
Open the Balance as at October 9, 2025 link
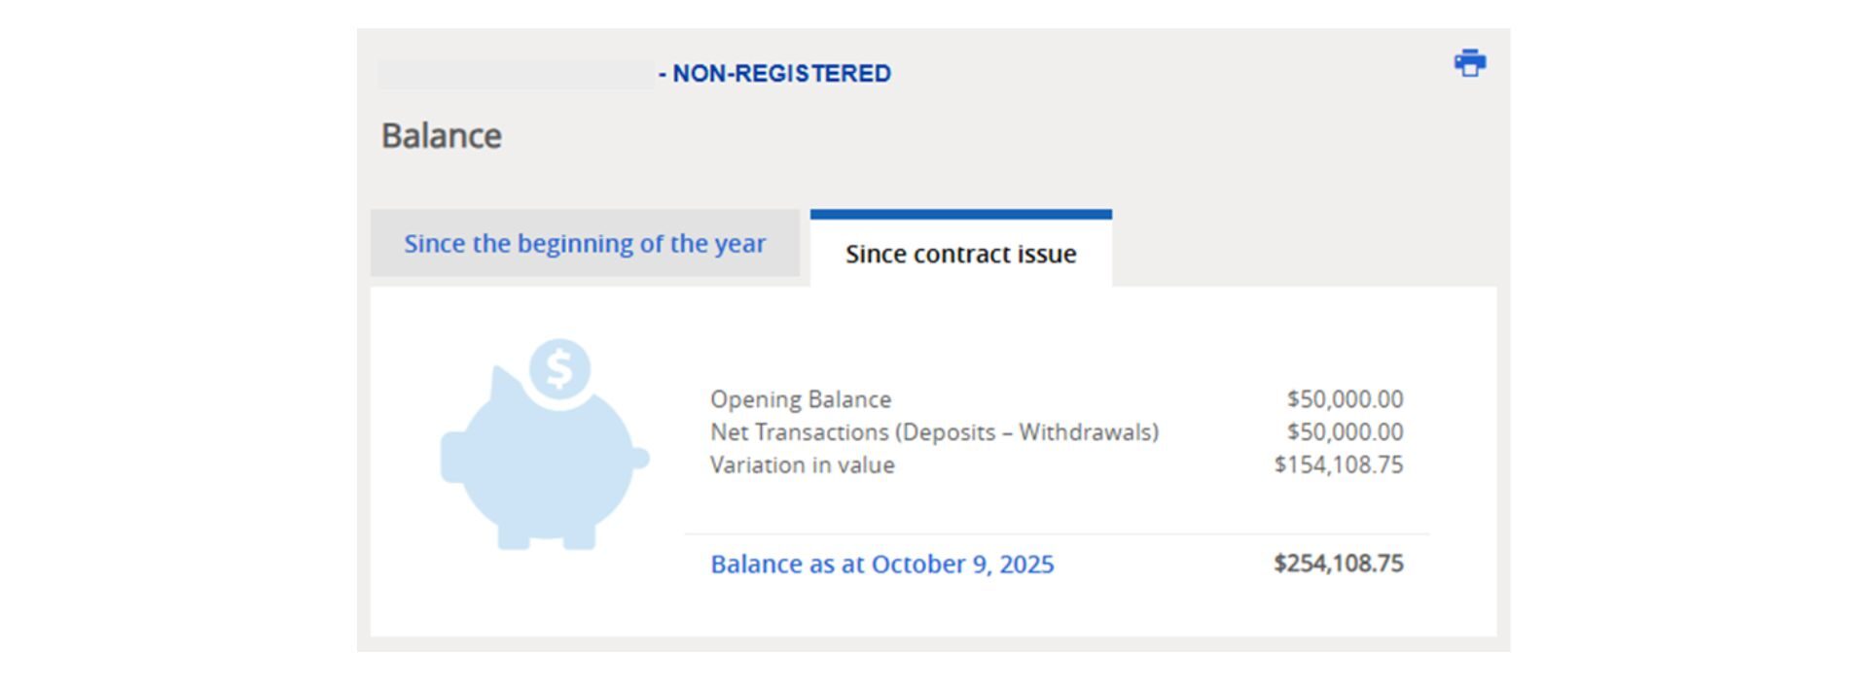pos(881,565)
